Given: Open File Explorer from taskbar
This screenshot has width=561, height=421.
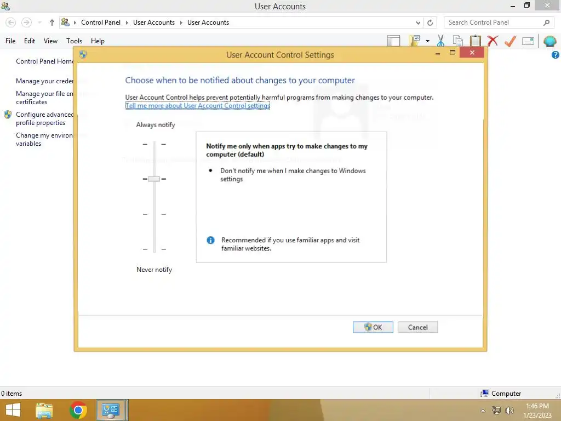Looking at the screenshot, I should (44, 410).
